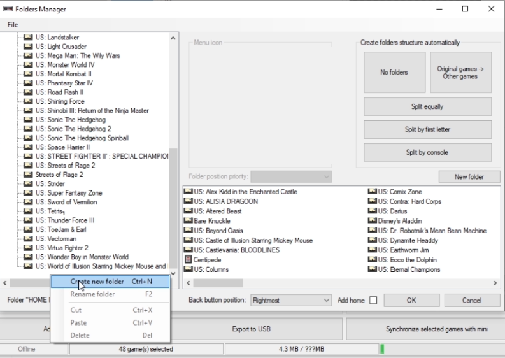Choose Create new folder in context menu
Viewport: 505px width, 358px height.
click(x=110, y=282)
